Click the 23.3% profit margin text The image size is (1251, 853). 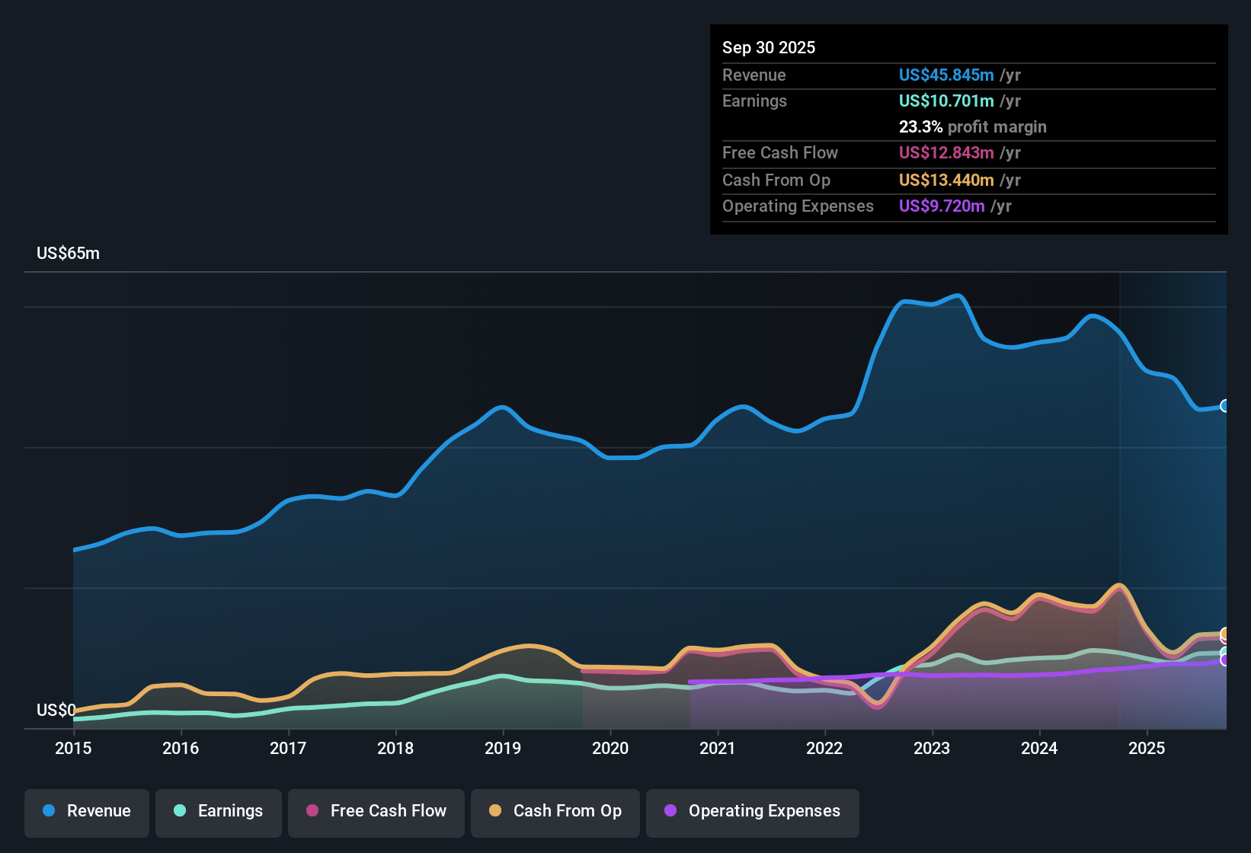(973, 126)
